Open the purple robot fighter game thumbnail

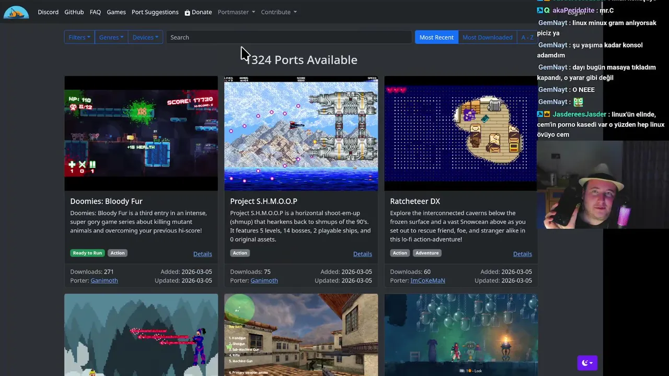click(141, 335)
